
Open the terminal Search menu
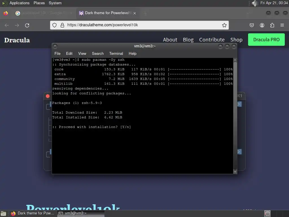click(x=98, y=53)
